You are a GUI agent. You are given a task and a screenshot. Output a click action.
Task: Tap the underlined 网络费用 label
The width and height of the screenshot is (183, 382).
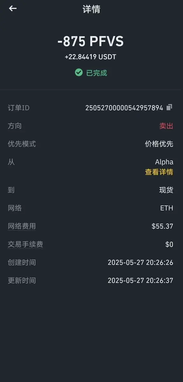pos(22,226)
